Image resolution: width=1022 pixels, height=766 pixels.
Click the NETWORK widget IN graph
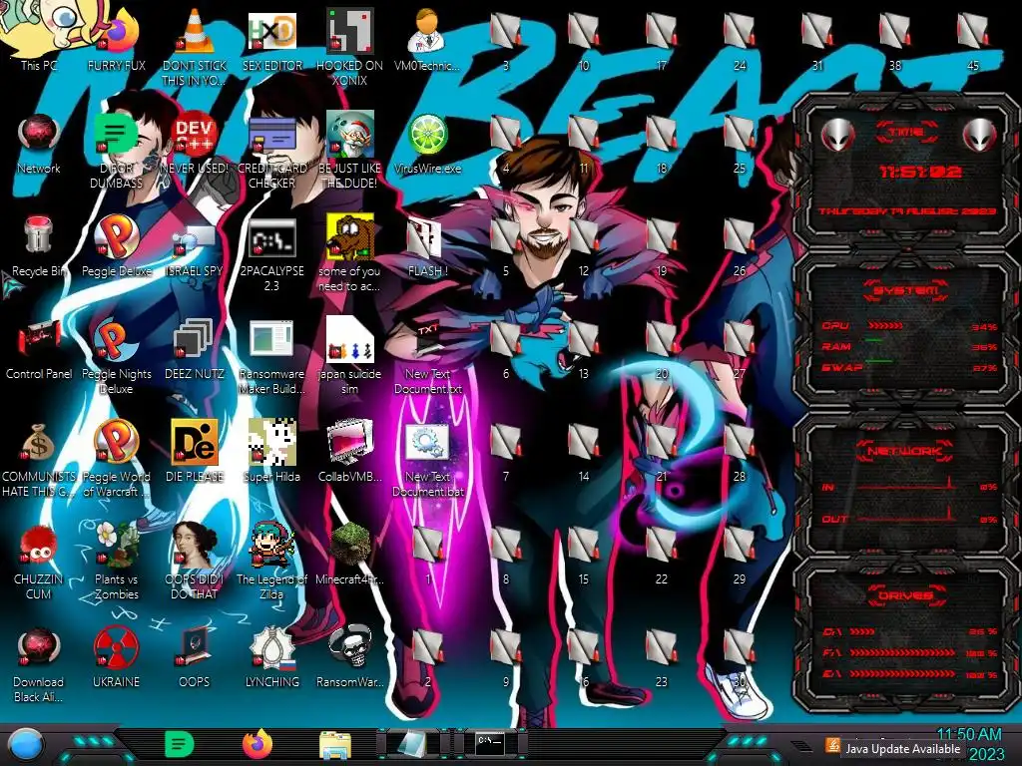[906, 486]
